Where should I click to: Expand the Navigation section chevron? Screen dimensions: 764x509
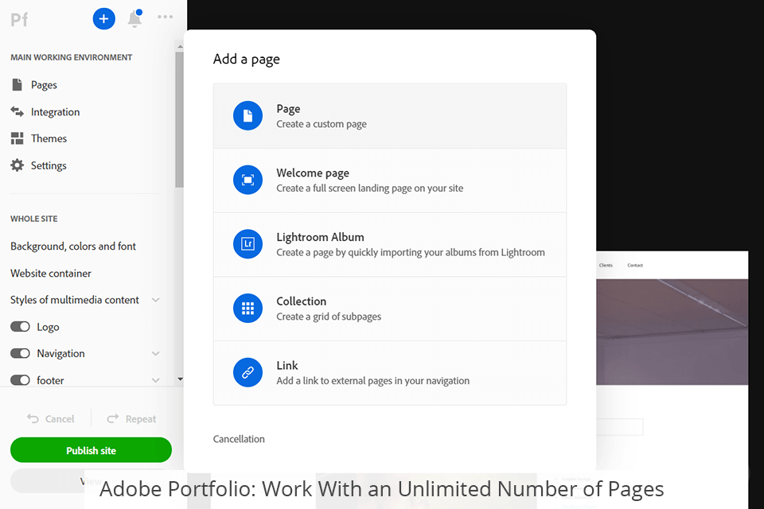click(155, 353)
